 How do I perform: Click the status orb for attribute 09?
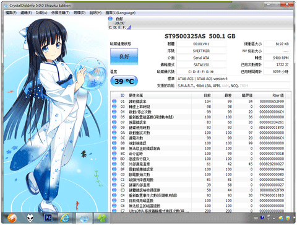coord(114,128)
